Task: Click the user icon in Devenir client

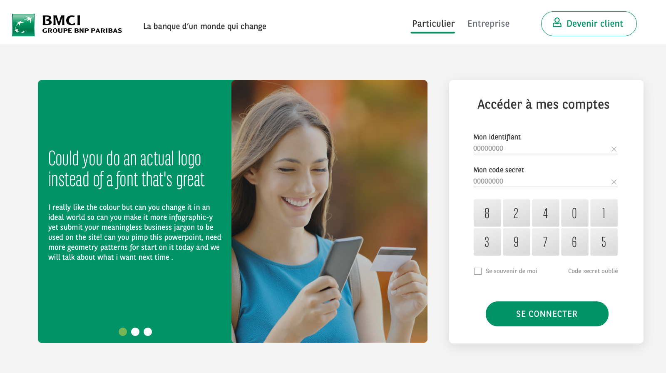Action: (x=557, y=23)
